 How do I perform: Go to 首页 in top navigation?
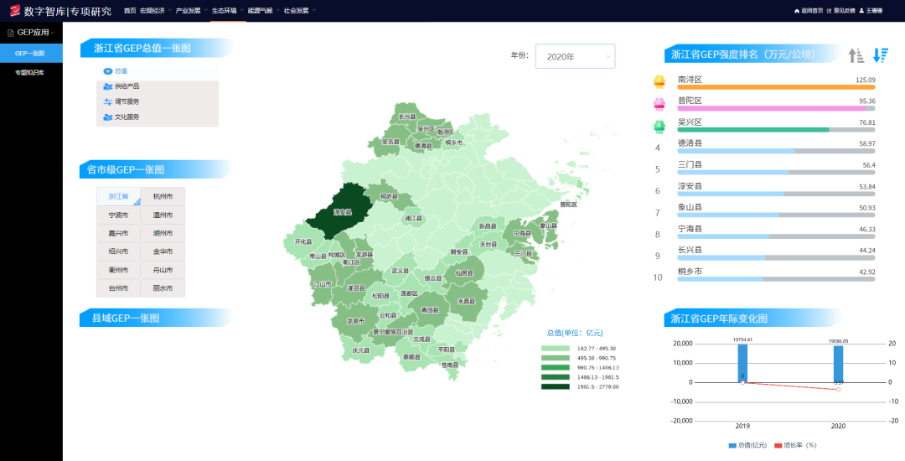pyautogui.click(x=130, y=10)
